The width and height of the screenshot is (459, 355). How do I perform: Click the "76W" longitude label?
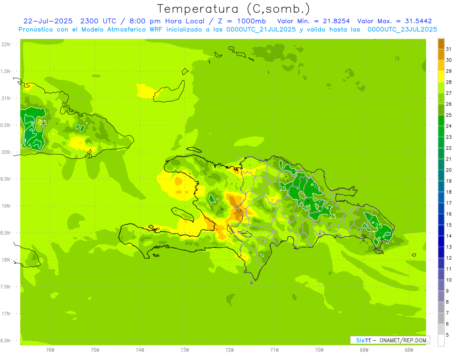pyautogui.click(x=50, y=350)
